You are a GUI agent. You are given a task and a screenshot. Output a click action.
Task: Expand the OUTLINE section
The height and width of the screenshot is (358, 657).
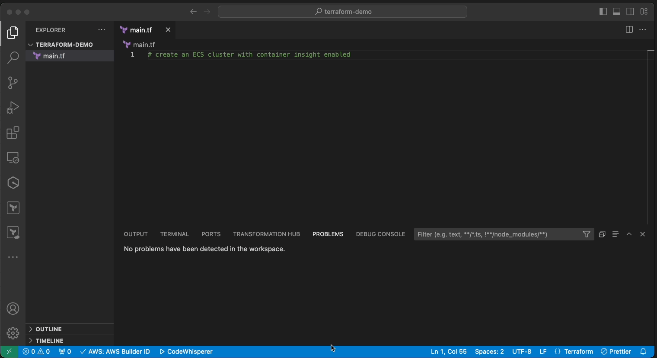[49, 329]
